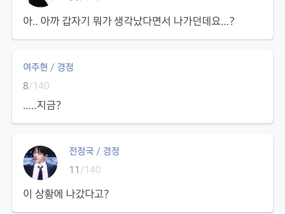This screenshot has width=285, height=214.
Task: Tap the 여주현 / 경정 username
Action: pyautogui.click(x=48, y=67)
